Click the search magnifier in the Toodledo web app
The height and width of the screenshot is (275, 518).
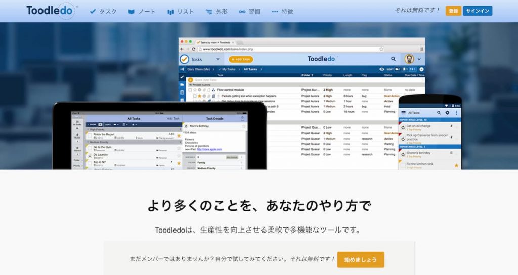tap(393, 59)
